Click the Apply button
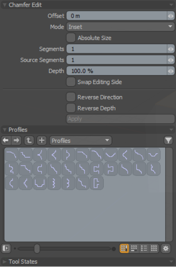 [121, 119]
